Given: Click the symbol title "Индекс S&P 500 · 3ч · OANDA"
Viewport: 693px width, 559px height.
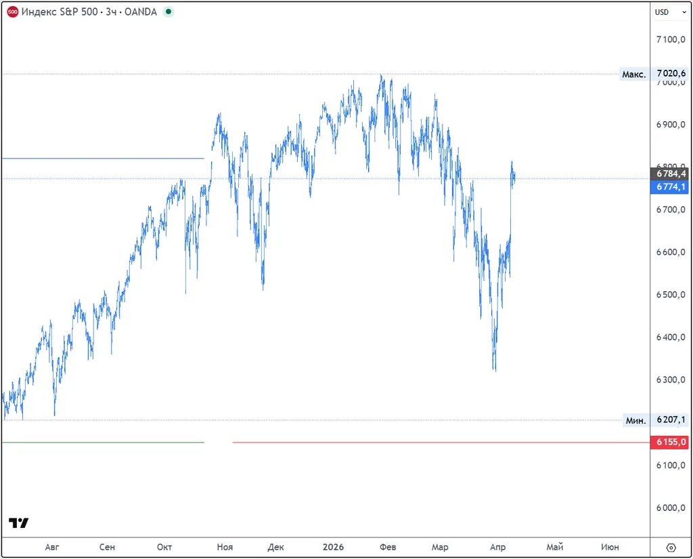Looking at the screenshot, I should point(89,12).
